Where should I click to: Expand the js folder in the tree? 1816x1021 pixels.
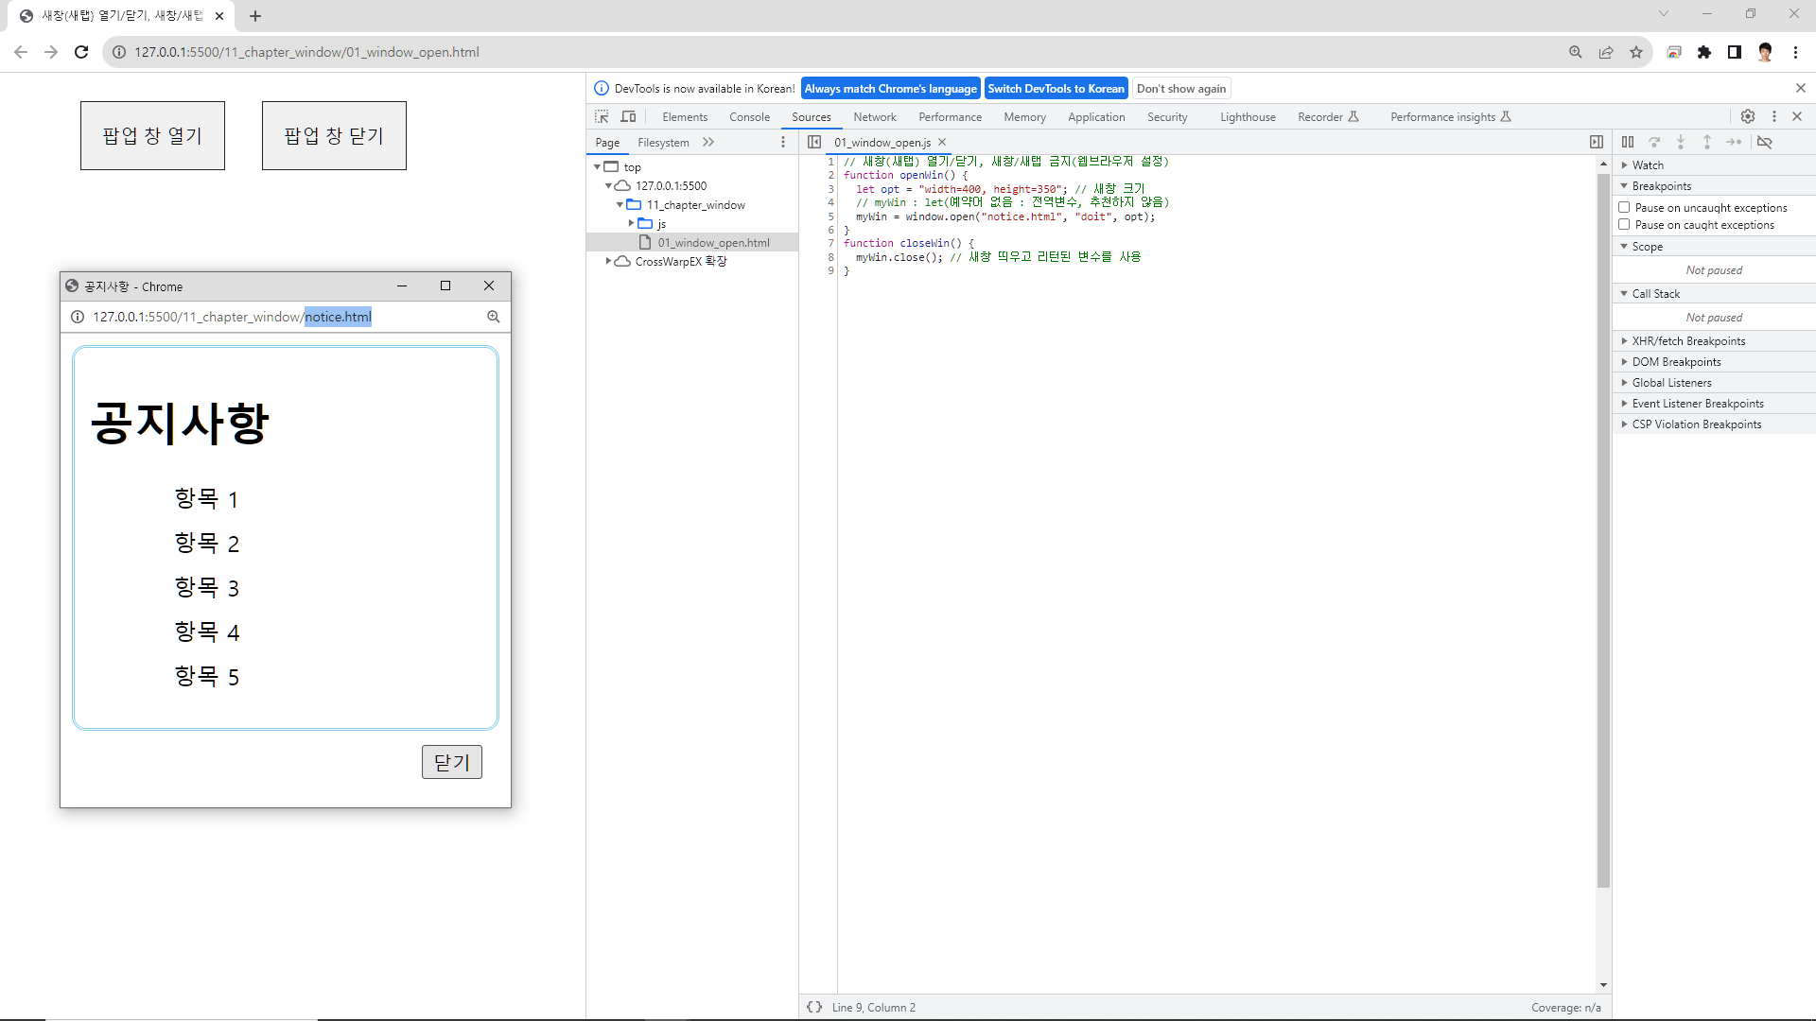tap(631, 223)
